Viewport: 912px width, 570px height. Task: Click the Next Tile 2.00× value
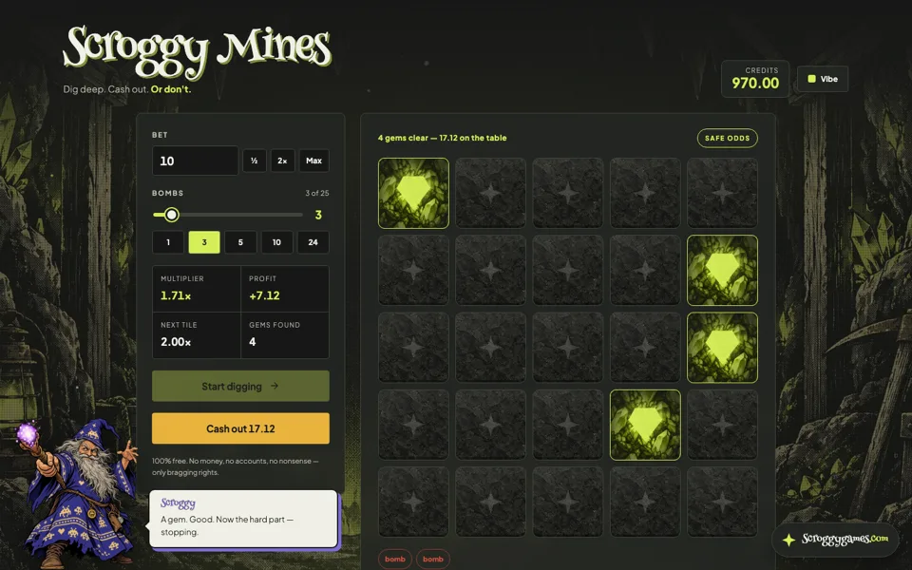tap(176, 342)
